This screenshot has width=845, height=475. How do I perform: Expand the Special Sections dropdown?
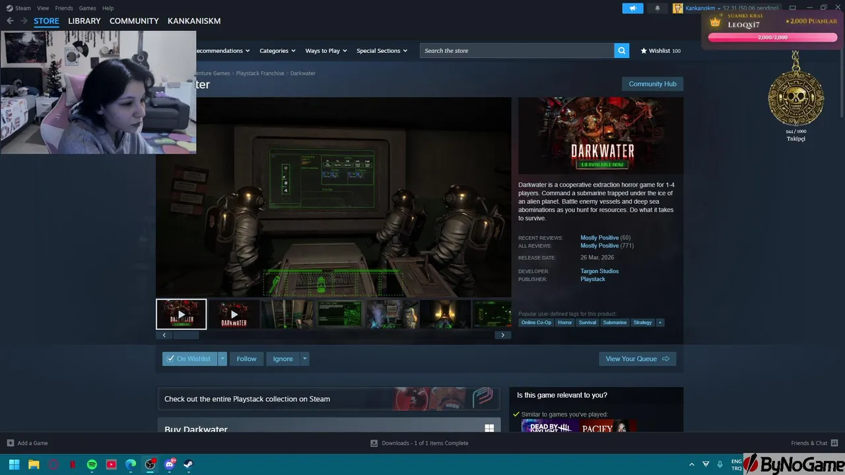coord(382,51)
